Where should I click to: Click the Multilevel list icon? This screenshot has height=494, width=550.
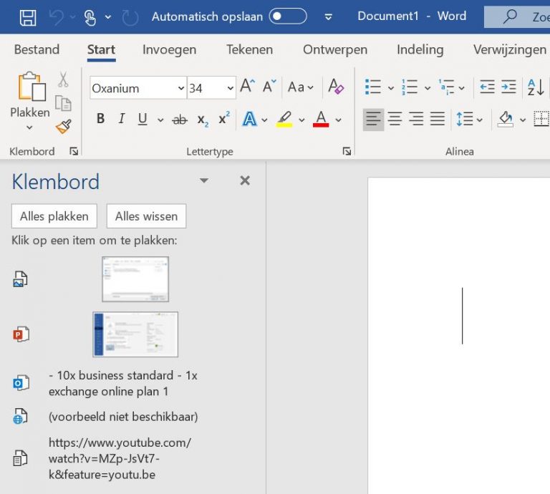pos(446,87)
